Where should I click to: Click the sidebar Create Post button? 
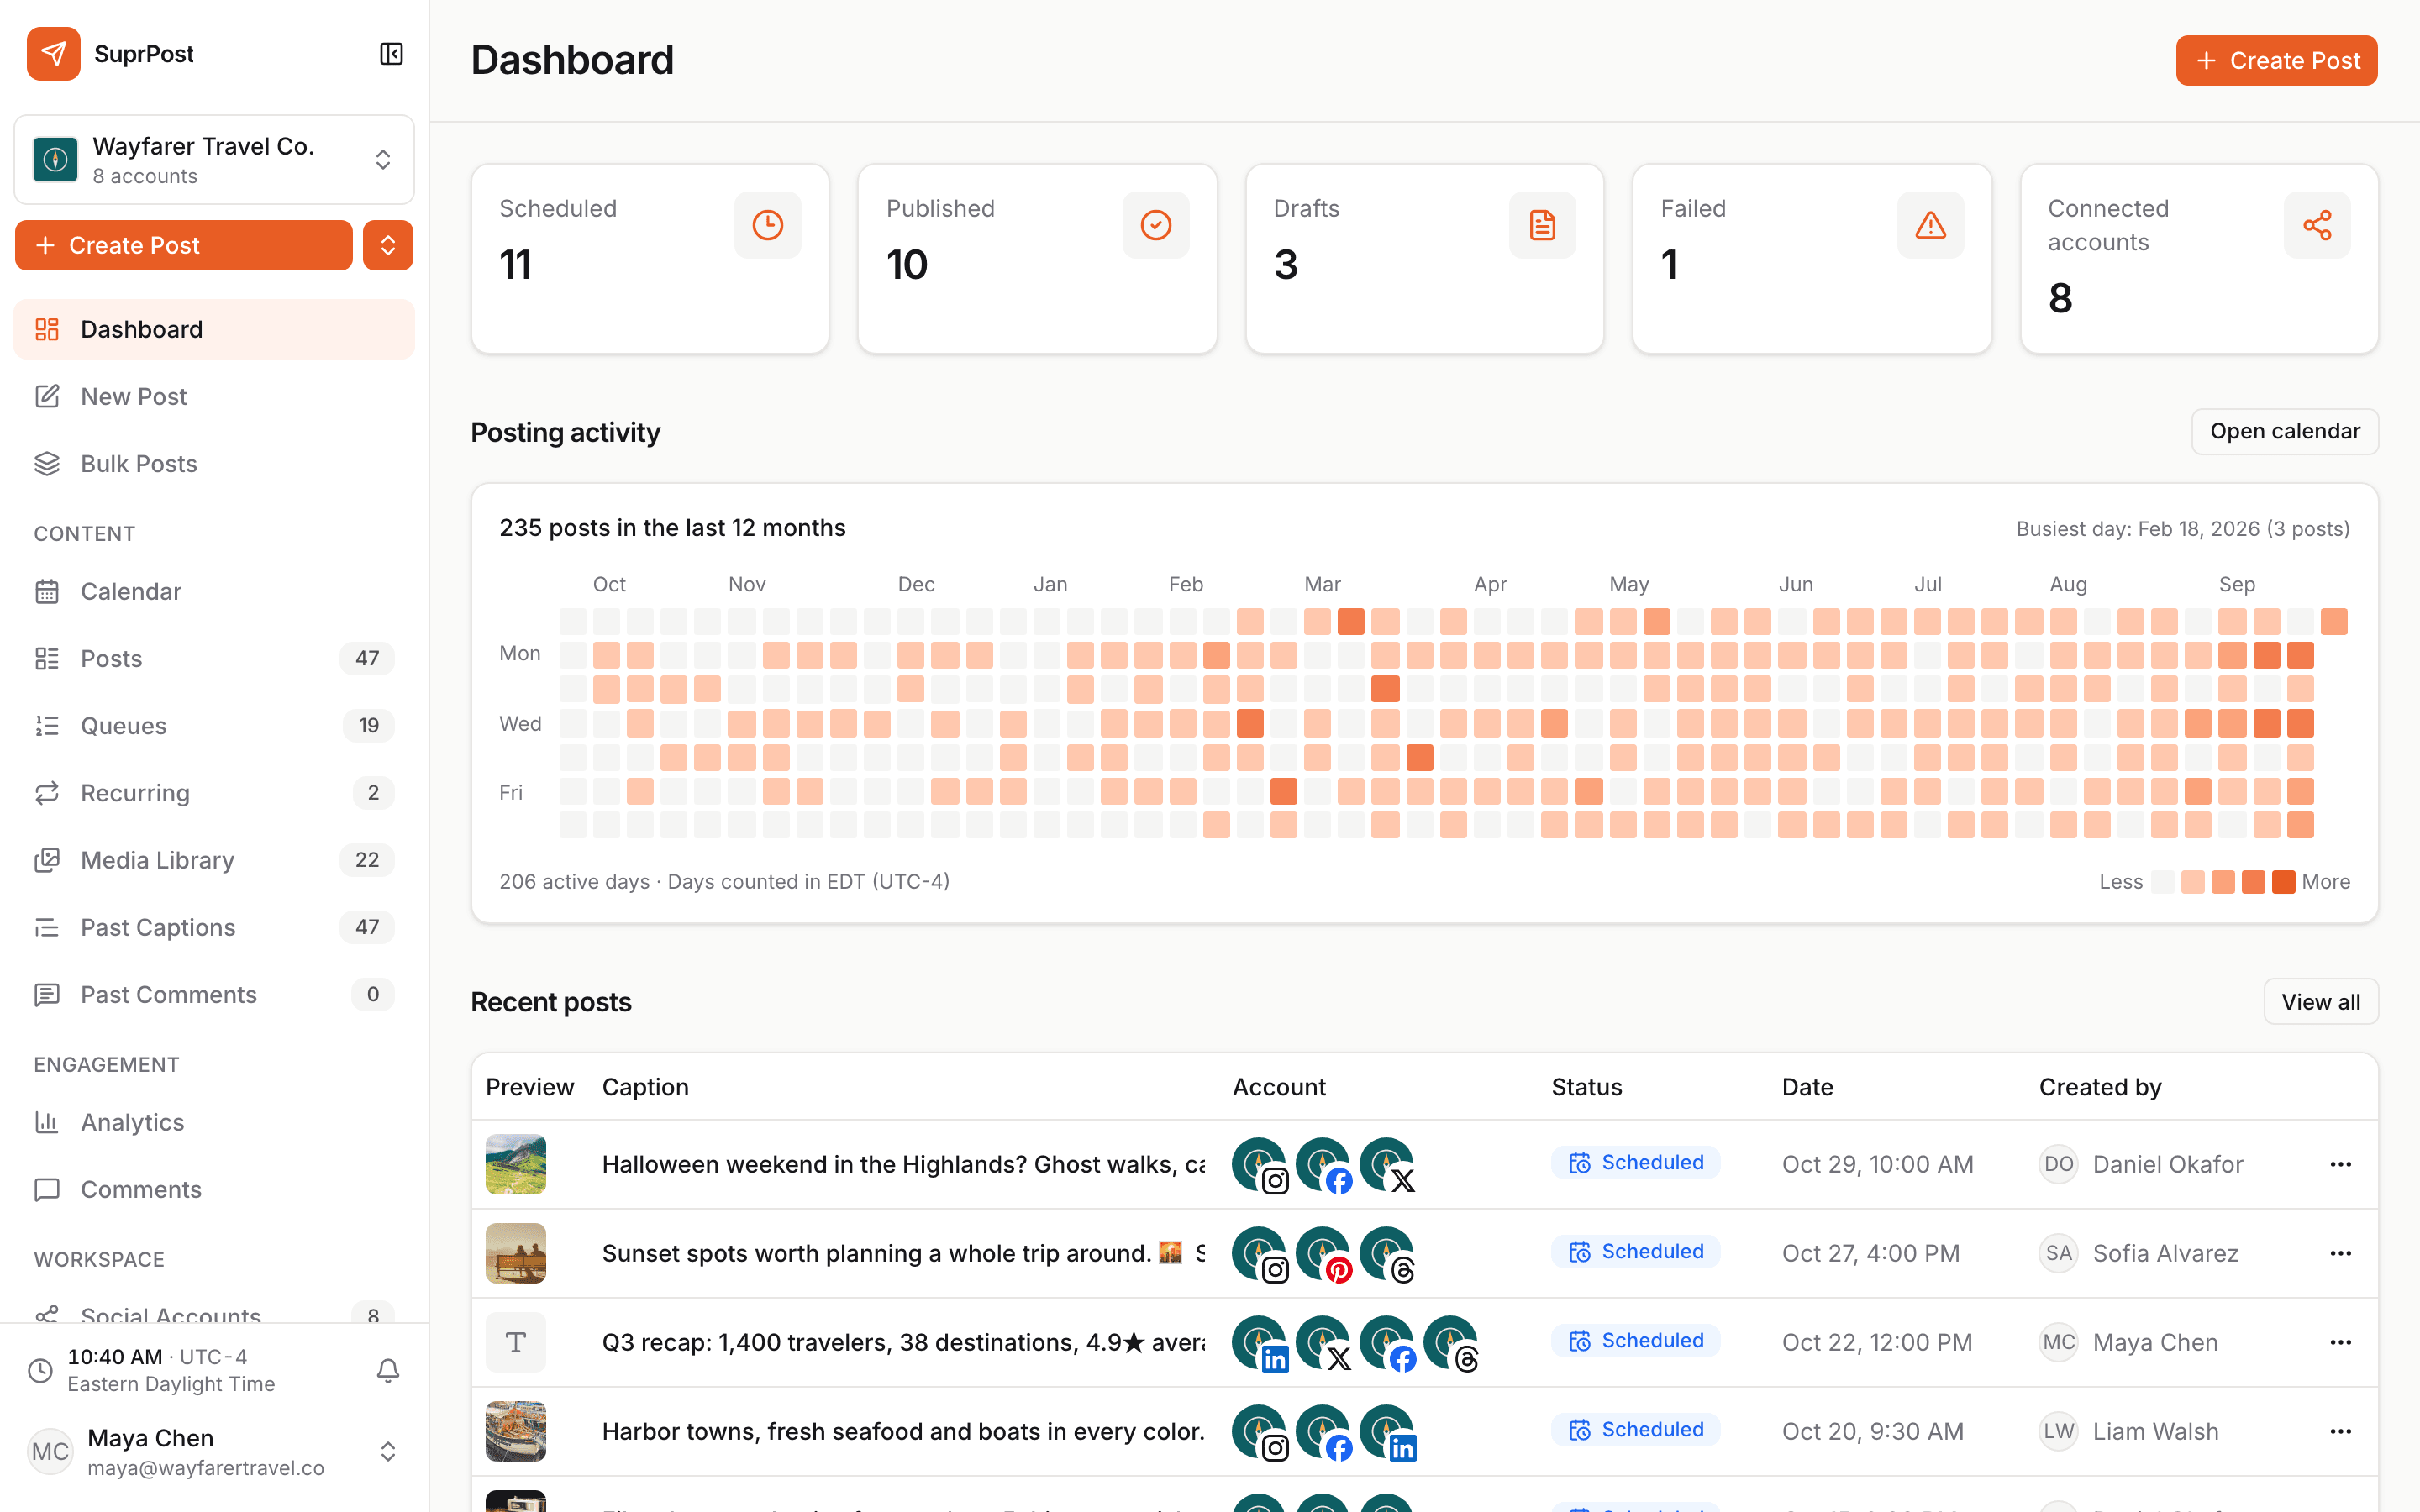click(x=184, y=245)
